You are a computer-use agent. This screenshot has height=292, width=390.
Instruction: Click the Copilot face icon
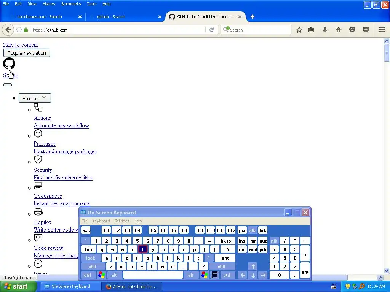(38, 211)
